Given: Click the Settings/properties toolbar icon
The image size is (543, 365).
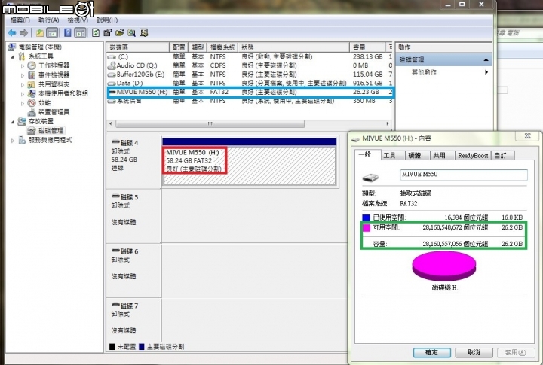Looking at the screenshot, I should (107, 33).
